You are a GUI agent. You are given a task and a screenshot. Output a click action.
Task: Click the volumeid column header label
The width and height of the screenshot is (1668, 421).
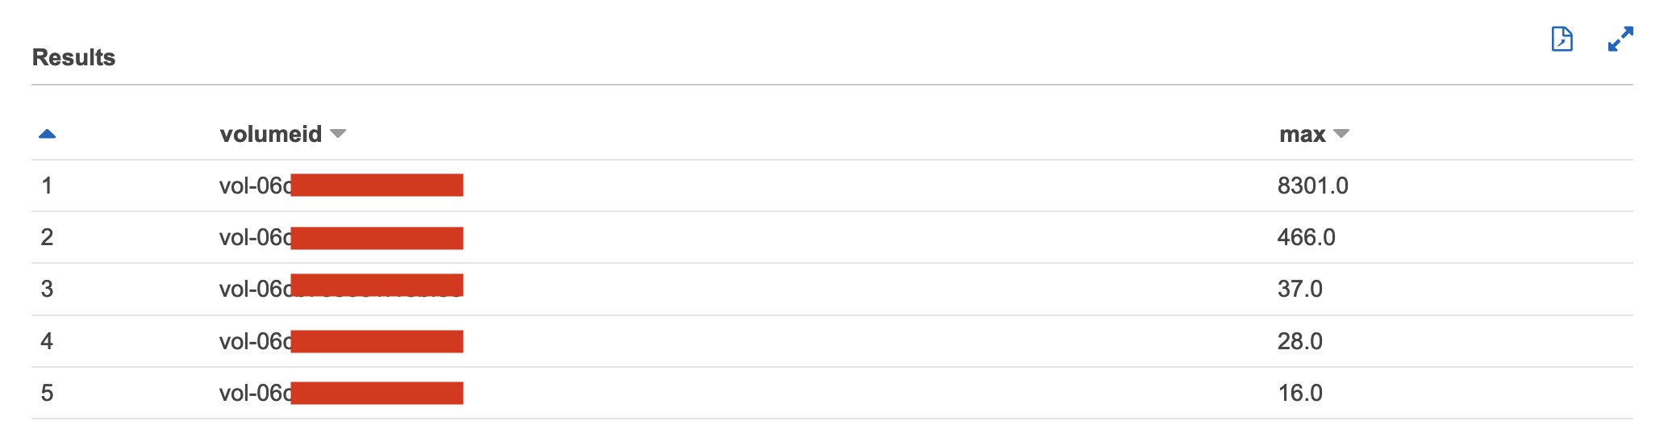click(271, 134)
